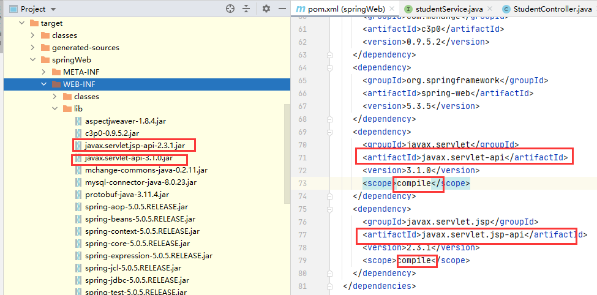Image resolution: width=597 pixels, height=295 pixels.
Task: Click the locate/select opened file target icon
Action: (x=230, y=9)
